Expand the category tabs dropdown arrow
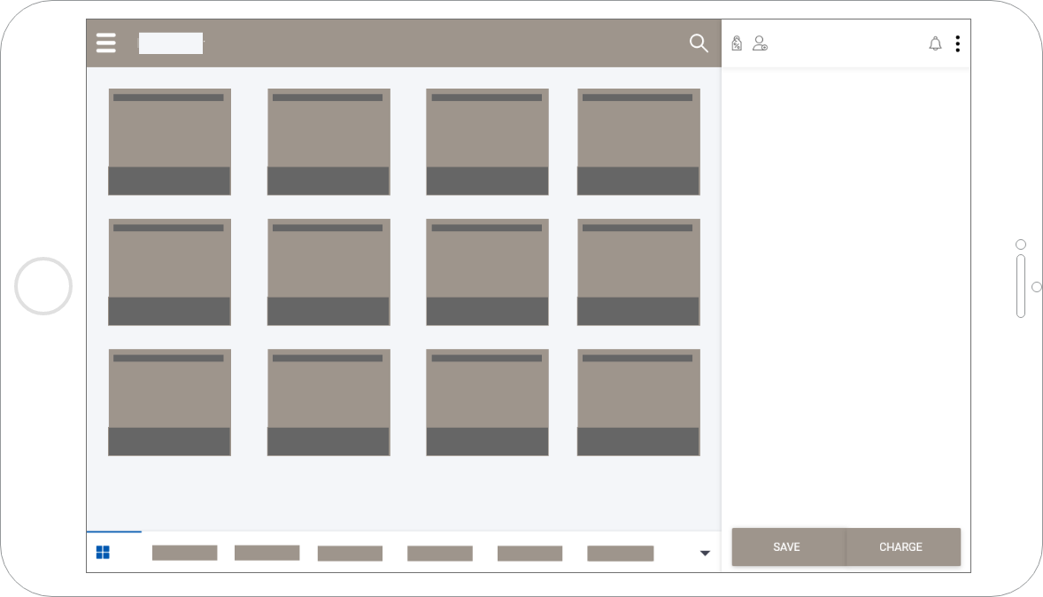1043x597 pixels. click(x=705, y=553)
